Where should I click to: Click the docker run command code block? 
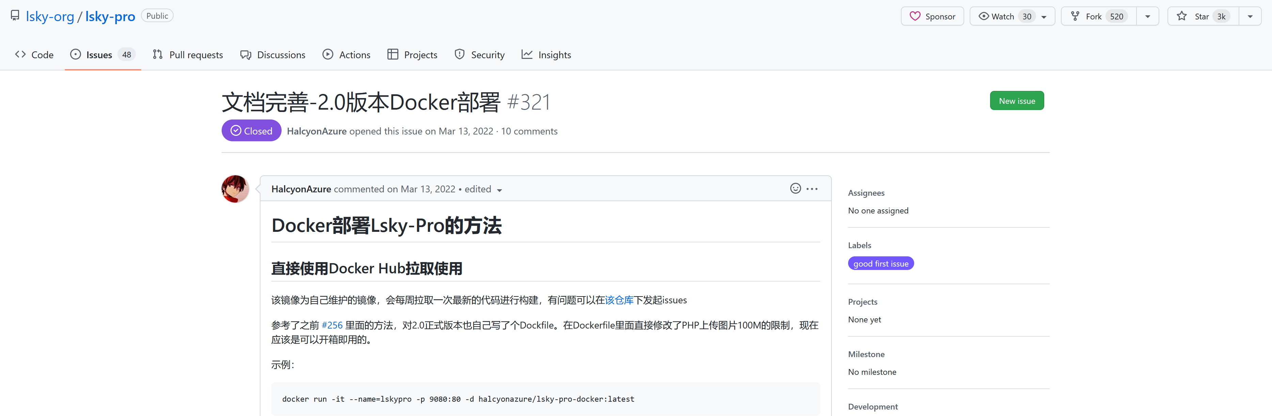pyautogui.click(x=546, y=399)
